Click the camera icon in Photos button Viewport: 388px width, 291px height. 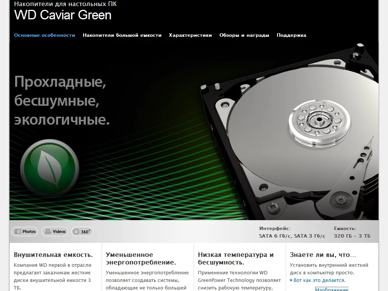click(x=18, y=232)
